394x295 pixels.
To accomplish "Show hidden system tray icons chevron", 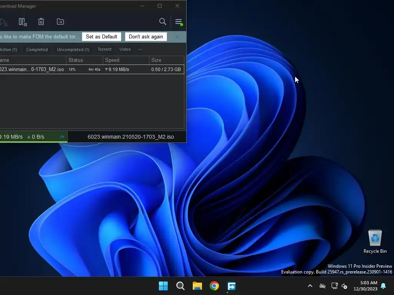I will point(310,286).
